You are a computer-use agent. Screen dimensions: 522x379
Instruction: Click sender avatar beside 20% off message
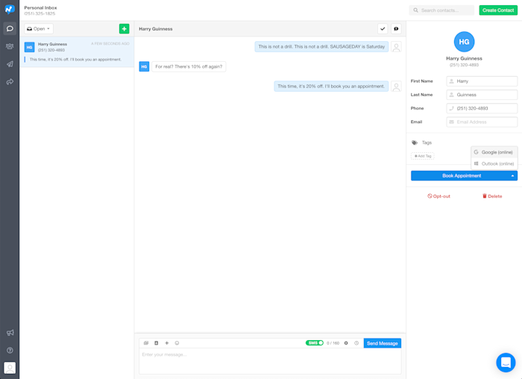[396, 87]
